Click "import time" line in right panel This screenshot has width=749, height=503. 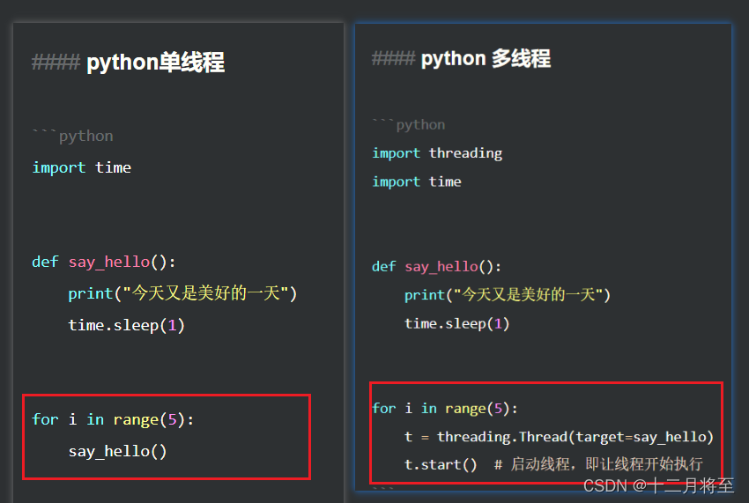417,181
